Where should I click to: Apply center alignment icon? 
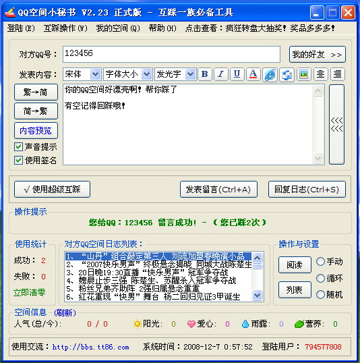tap(320, 74)
